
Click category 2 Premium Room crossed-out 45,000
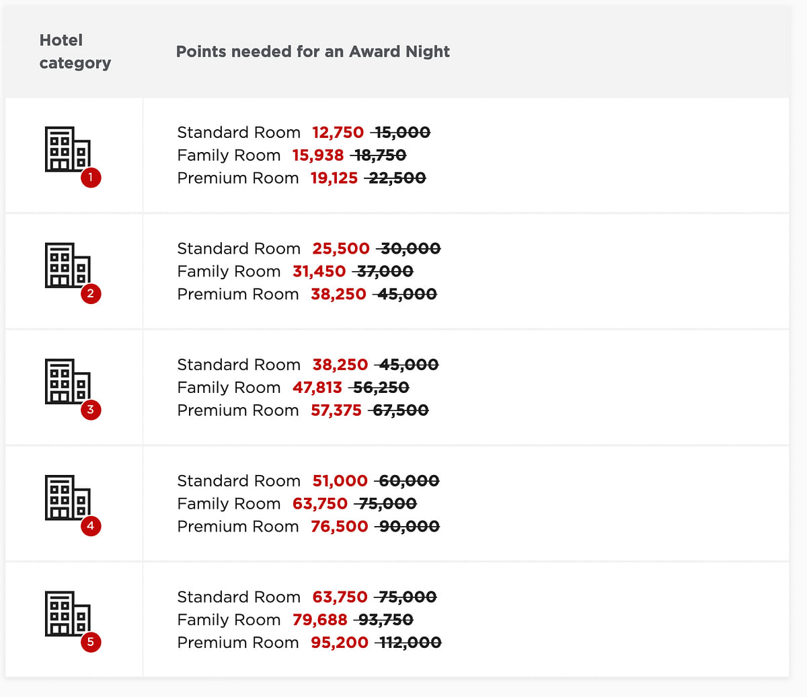pyautogui.click(x=406, y=295)
